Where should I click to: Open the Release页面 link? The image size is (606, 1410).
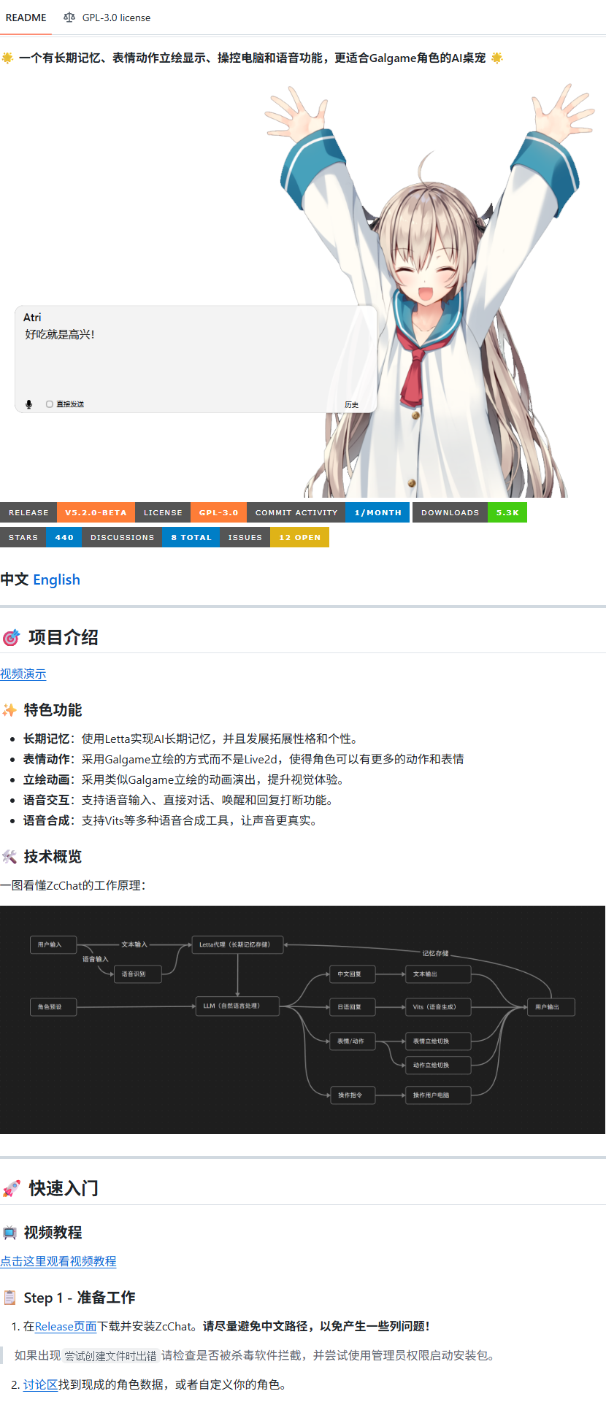66,1326
